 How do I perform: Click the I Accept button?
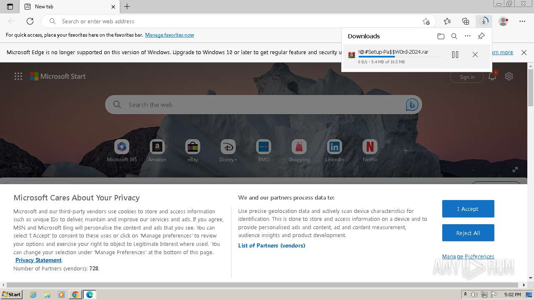tap(468, 209)
